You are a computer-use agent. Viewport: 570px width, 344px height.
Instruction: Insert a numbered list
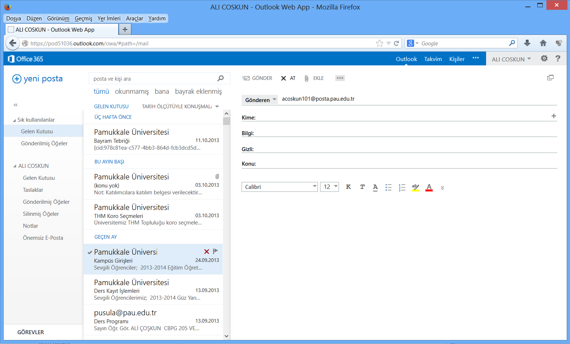pyautogui.click(x=402, y=187)
